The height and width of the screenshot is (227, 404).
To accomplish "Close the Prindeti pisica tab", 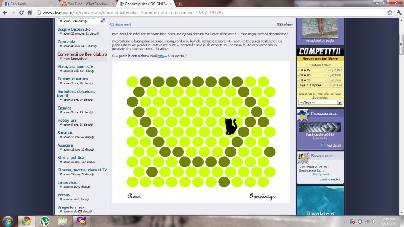I will [x=171, y=4].
